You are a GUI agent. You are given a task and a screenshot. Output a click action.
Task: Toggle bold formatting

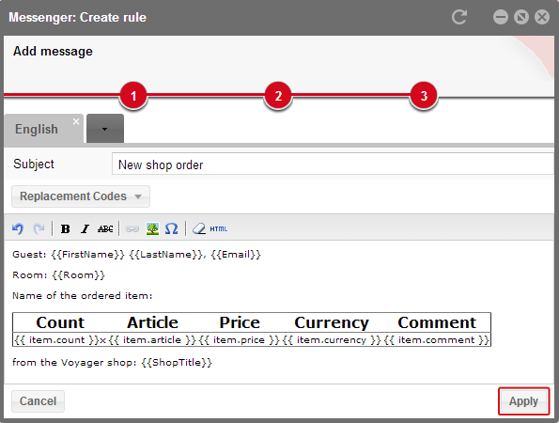[x=65, y=228]
